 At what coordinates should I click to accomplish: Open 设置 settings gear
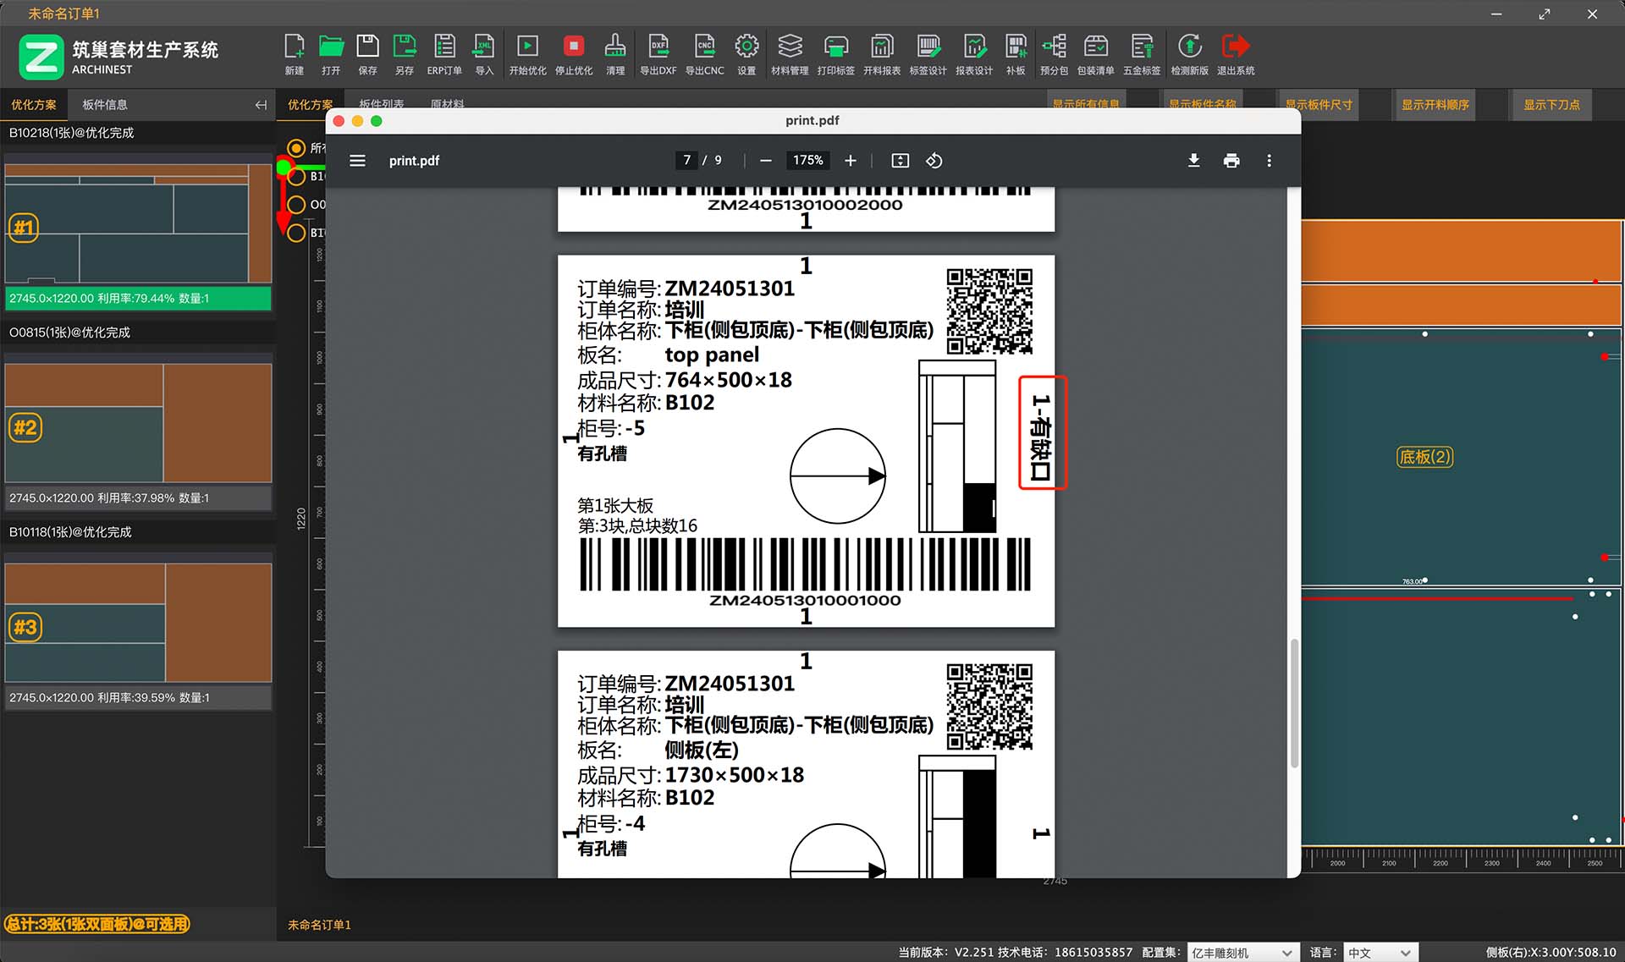click(746, 54)
